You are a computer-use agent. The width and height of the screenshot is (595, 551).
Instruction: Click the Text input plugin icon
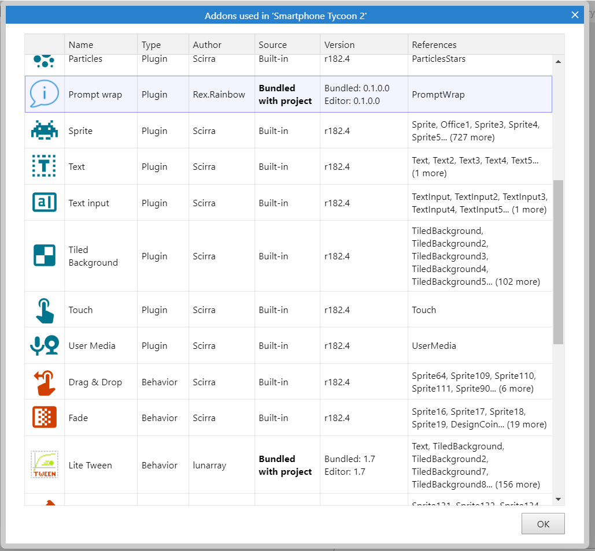coord(45,202)
